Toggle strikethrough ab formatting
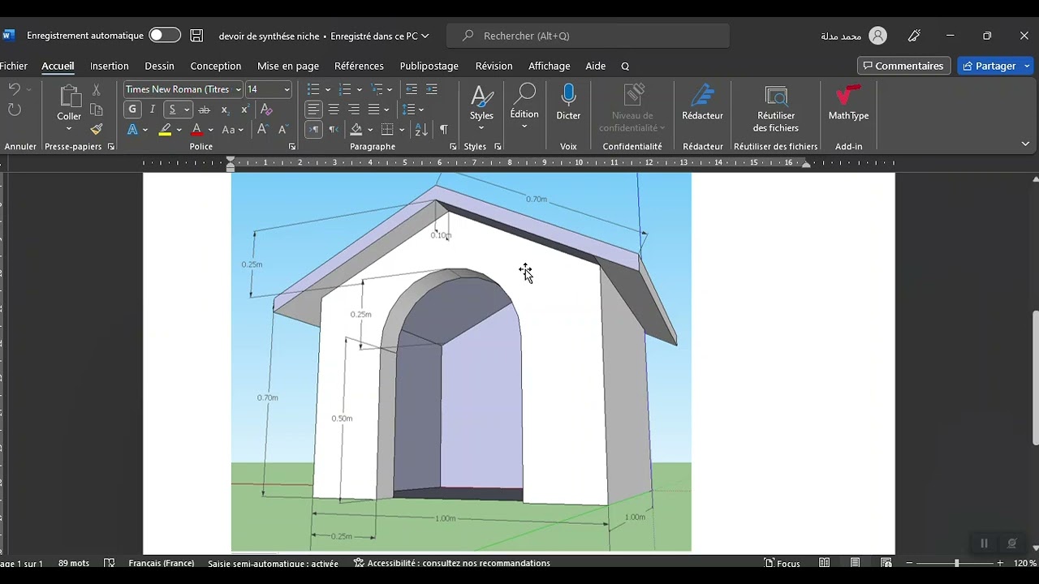This screenshot has width=1039, height=584. 205,109
